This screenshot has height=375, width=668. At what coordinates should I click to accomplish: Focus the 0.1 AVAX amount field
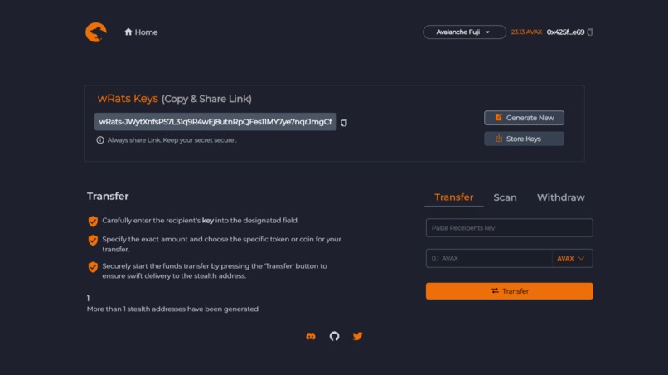tap(489, 258)
